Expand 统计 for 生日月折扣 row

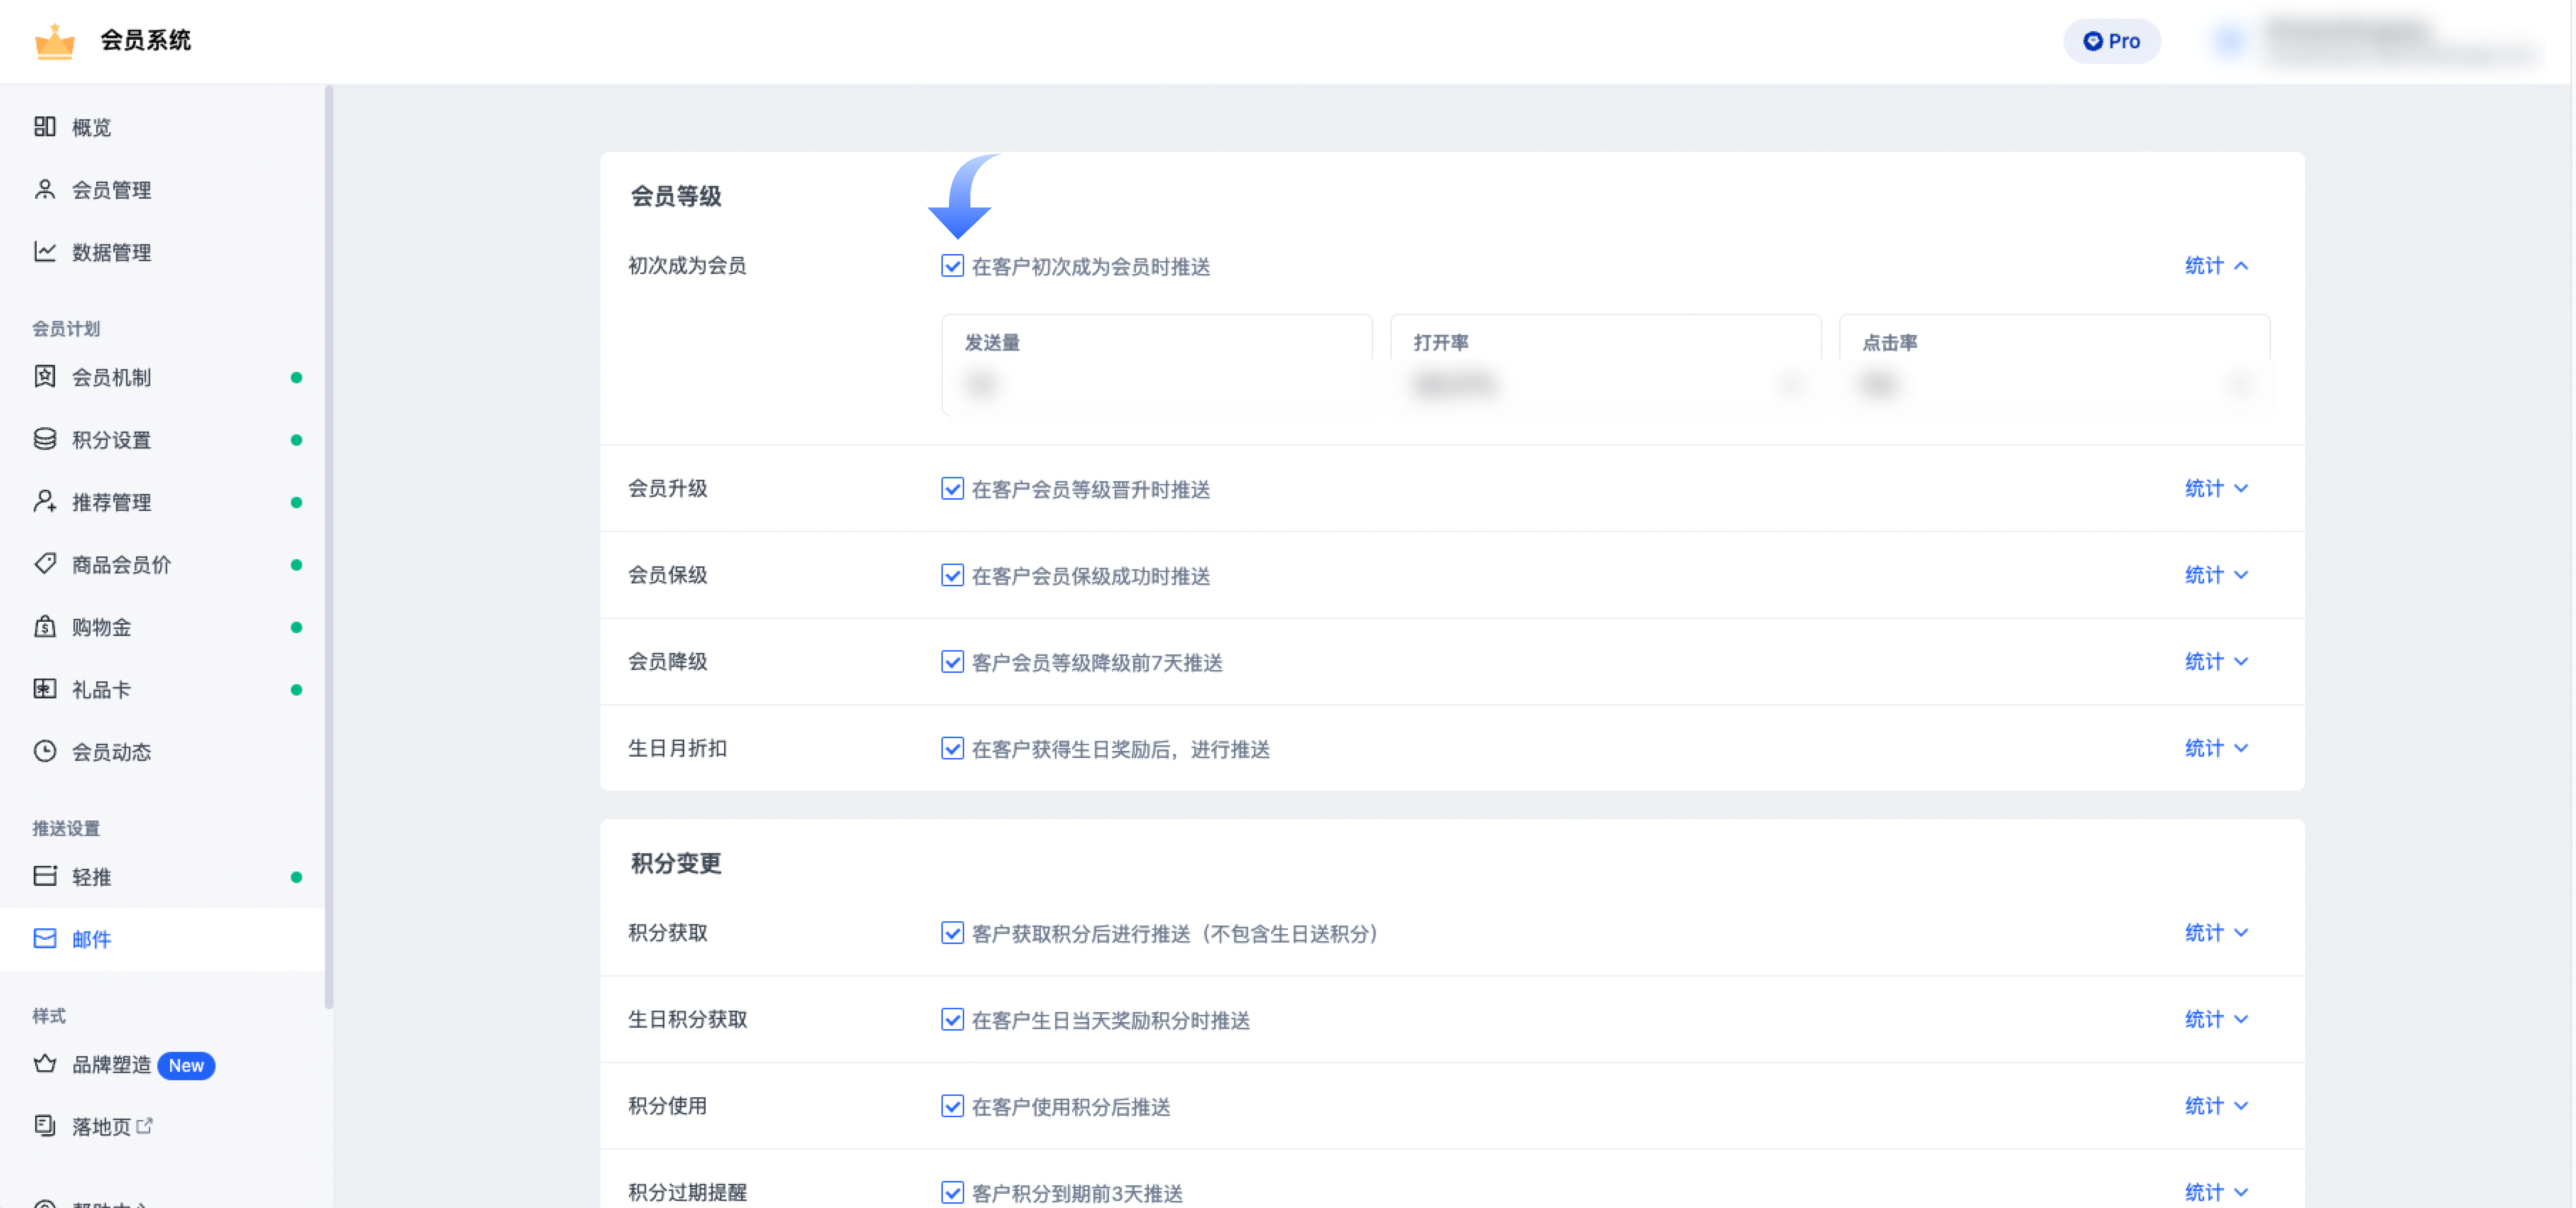coord(2216,748)
